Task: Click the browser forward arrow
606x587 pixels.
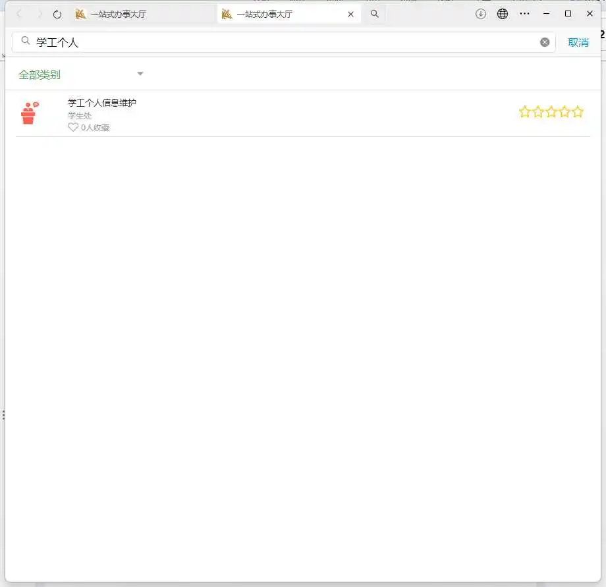Action: click(x=40, y=14)
